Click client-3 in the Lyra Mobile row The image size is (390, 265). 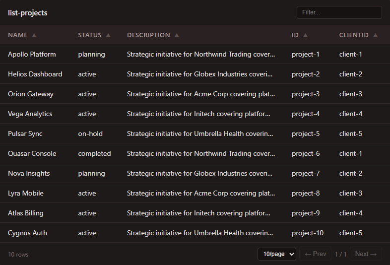tap(351, 194)
